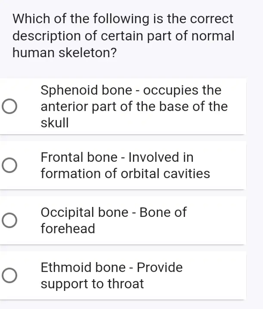Choose the option about bone of forehead
The height and width of the screenshot is (309, 263).
click(123, 220)
